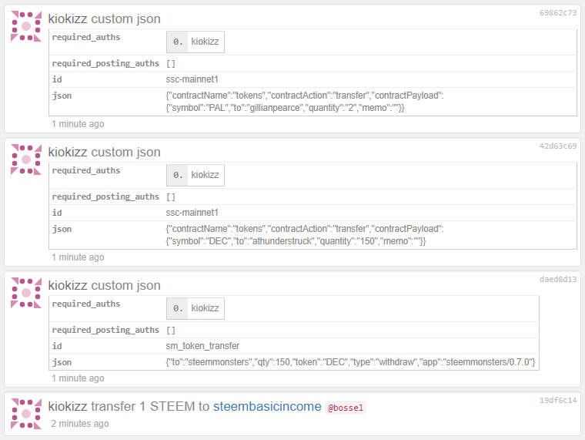
Task: Open the steembasicincome account link
Action: pyautogui.click(x=266, y=406)
